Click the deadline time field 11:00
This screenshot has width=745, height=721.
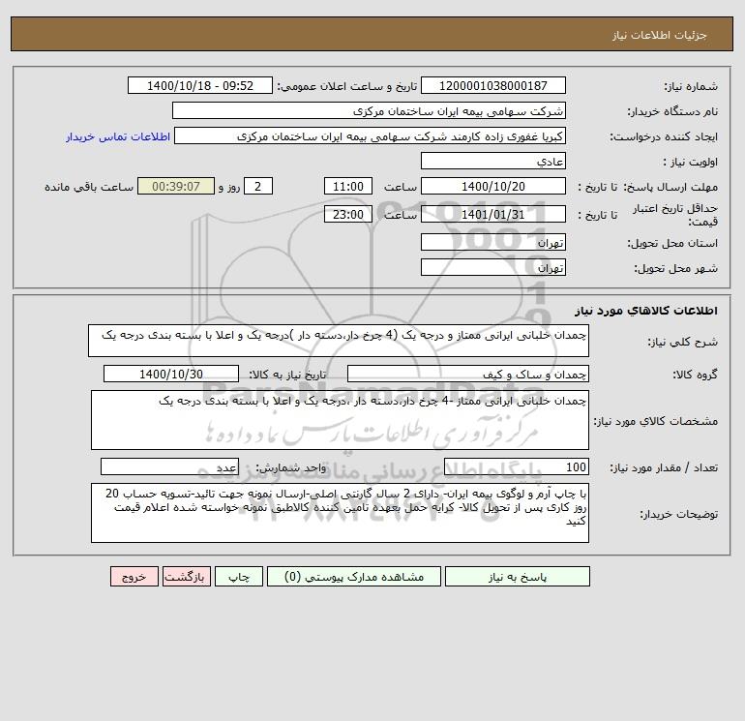(347, 187)
